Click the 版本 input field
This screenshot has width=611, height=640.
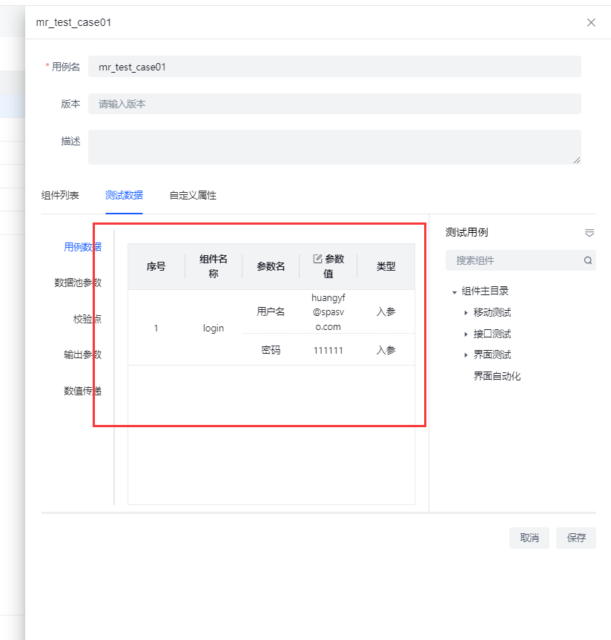tap(334, 104)
